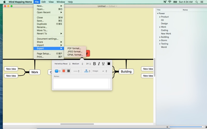Open the orange fill color swatch
This screenshot has width=207, height=129.
pyautogui.click(x=64, y=71)
